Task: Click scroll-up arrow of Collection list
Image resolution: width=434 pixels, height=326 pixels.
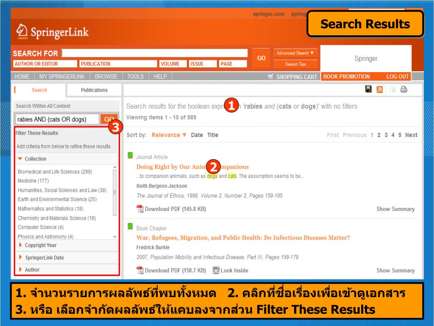Action: [x=114, y=167]
